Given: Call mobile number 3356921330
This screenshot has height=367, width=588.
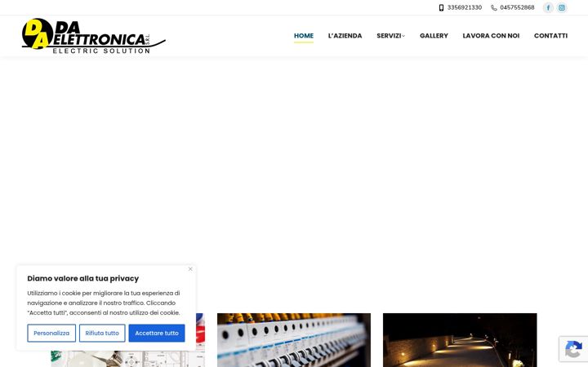Looking at the screenshot, I should [x=464, y=7].
